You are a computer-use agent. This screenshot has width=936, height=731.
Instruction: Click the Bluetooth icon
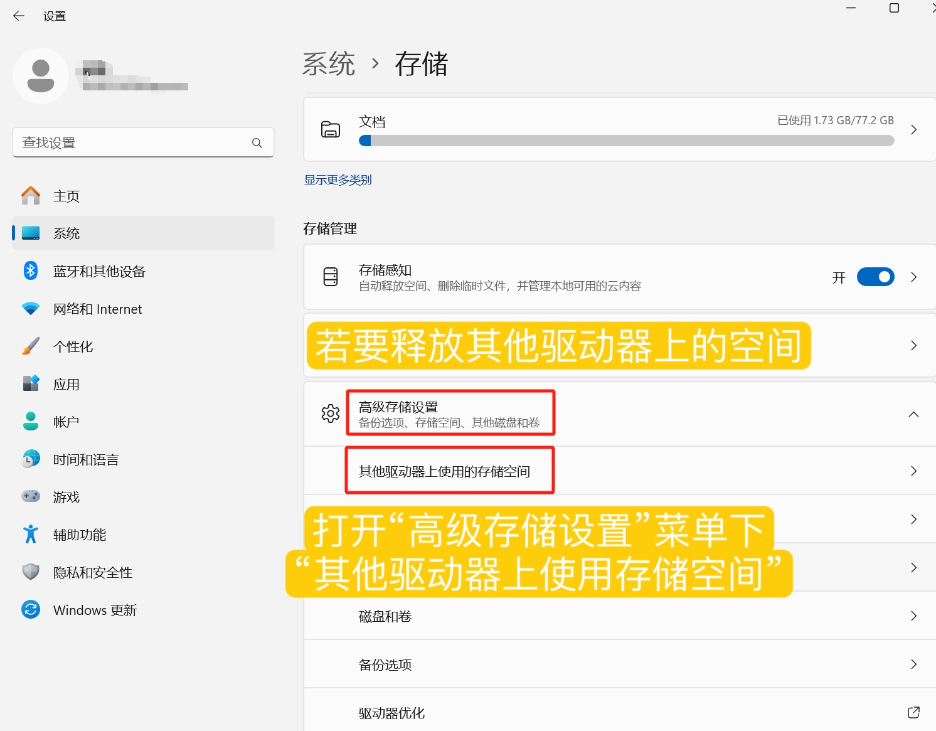(31, 271)
